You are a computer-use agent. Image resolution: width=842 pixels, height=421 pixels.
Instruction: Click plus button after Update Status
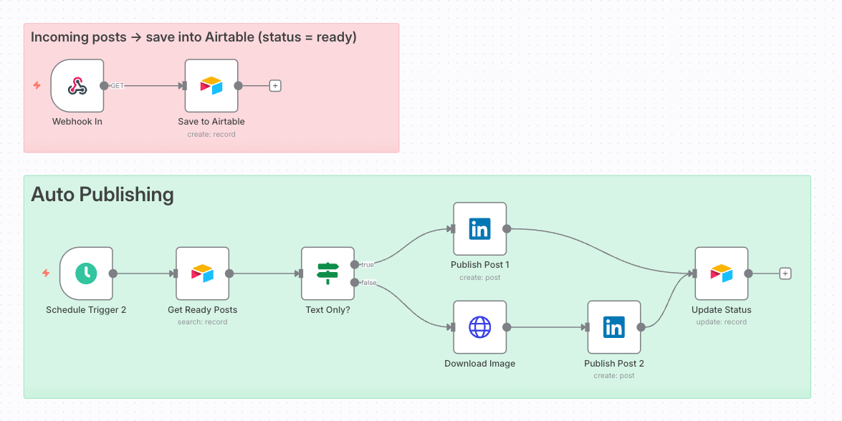(x=785, y=274)
